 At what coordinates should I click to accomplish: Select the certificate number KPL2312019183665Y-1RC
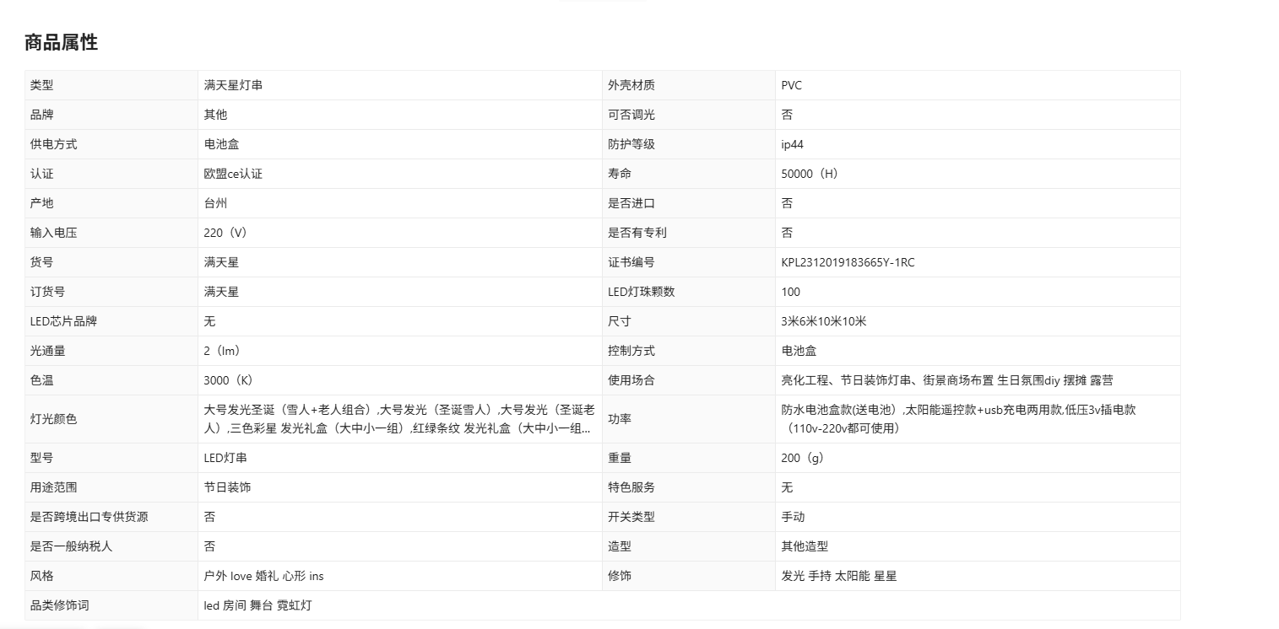(848, 262)
